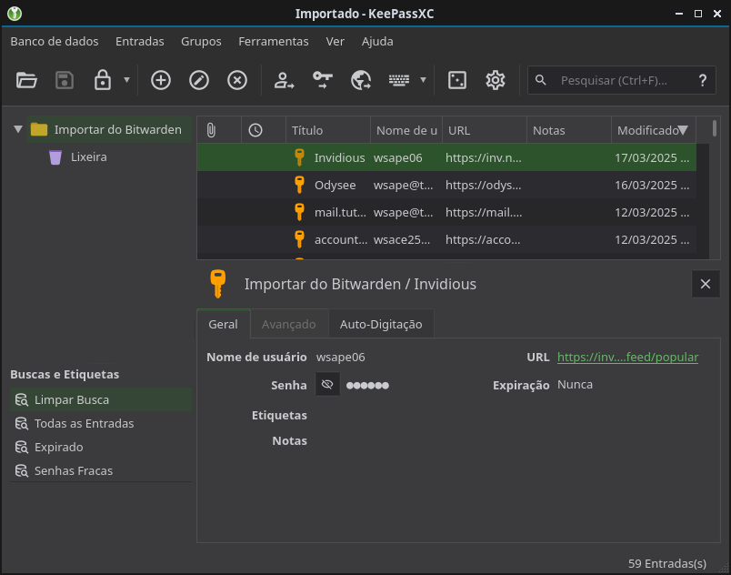Open the Entradas menu
The height and width of the screenshot is (575, 731).
point(140,42)
